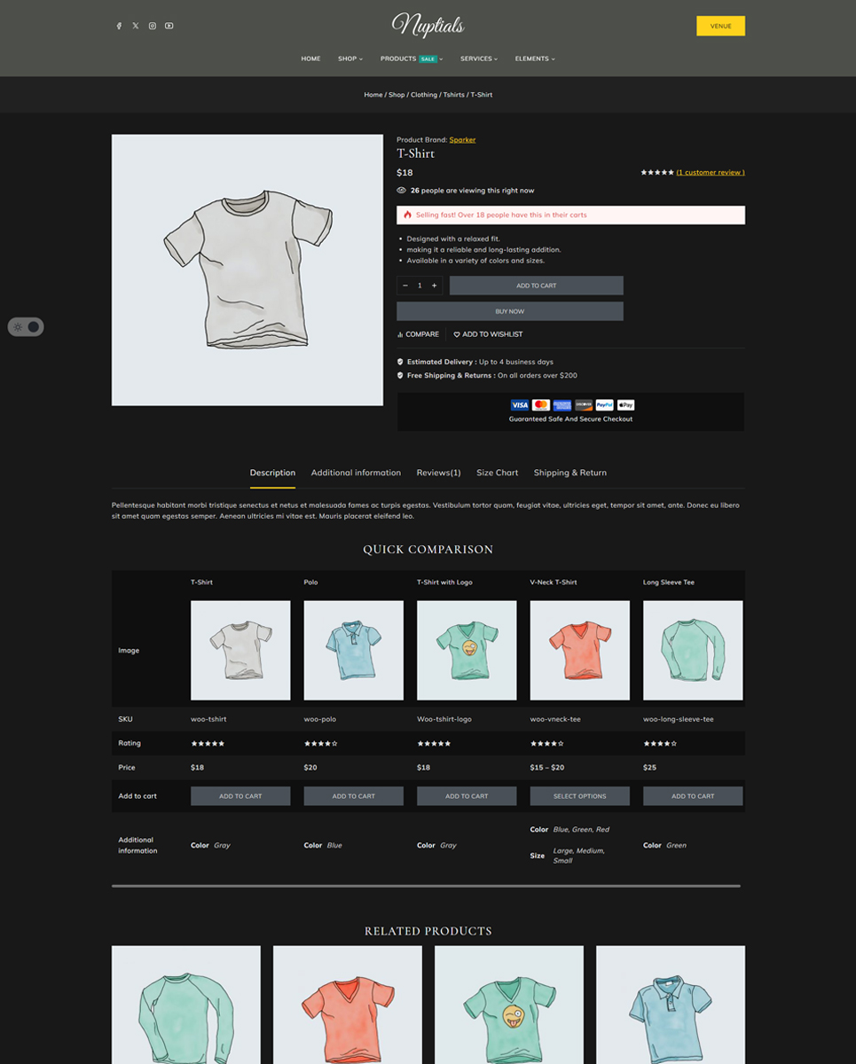Open the X (Twitter) social icon
Image resolution: width=856 pixels, height=1064 pixels.
pyautogui.click(x=136, y=26)
